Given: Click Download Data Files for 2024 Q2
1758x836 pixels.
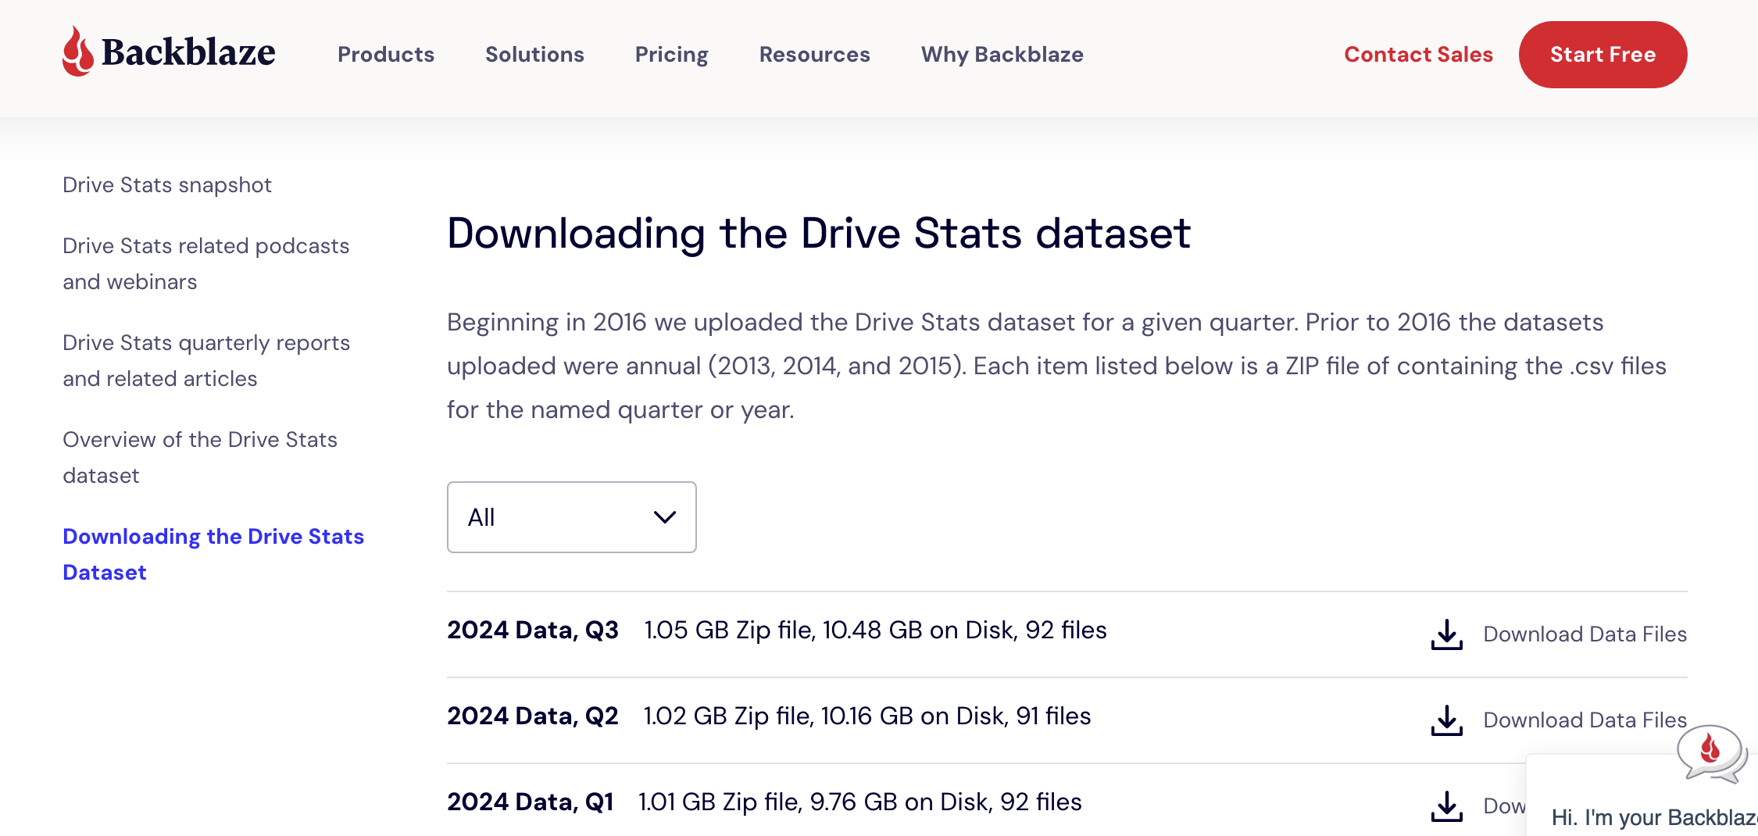Looking at the screenshot, I should 1585,720.
